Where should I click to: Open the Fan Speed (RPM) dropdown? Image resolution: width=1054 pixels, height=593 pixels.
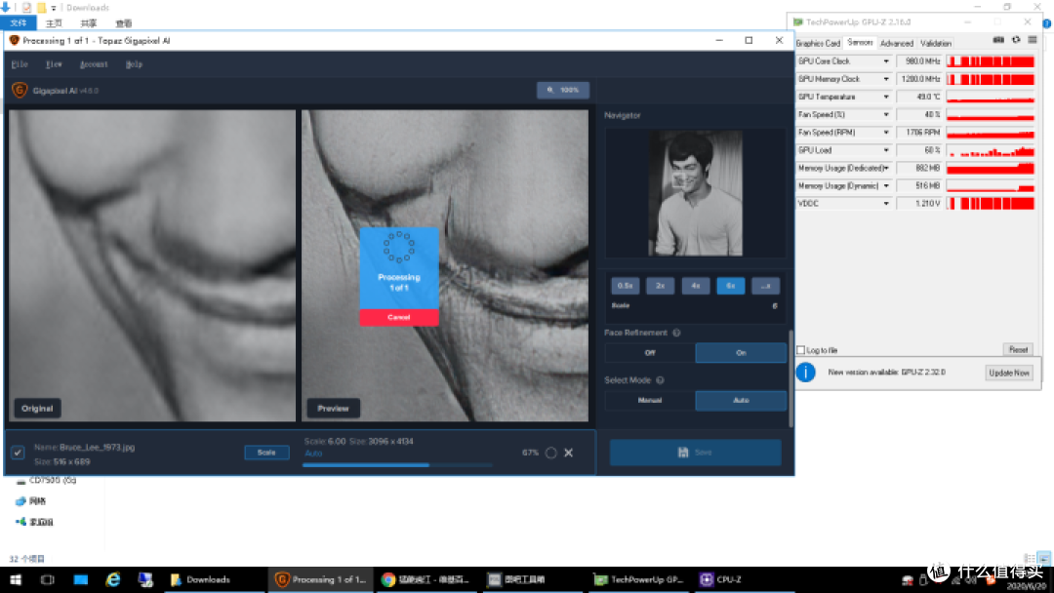pyautogui.click(x=886, y=133)
